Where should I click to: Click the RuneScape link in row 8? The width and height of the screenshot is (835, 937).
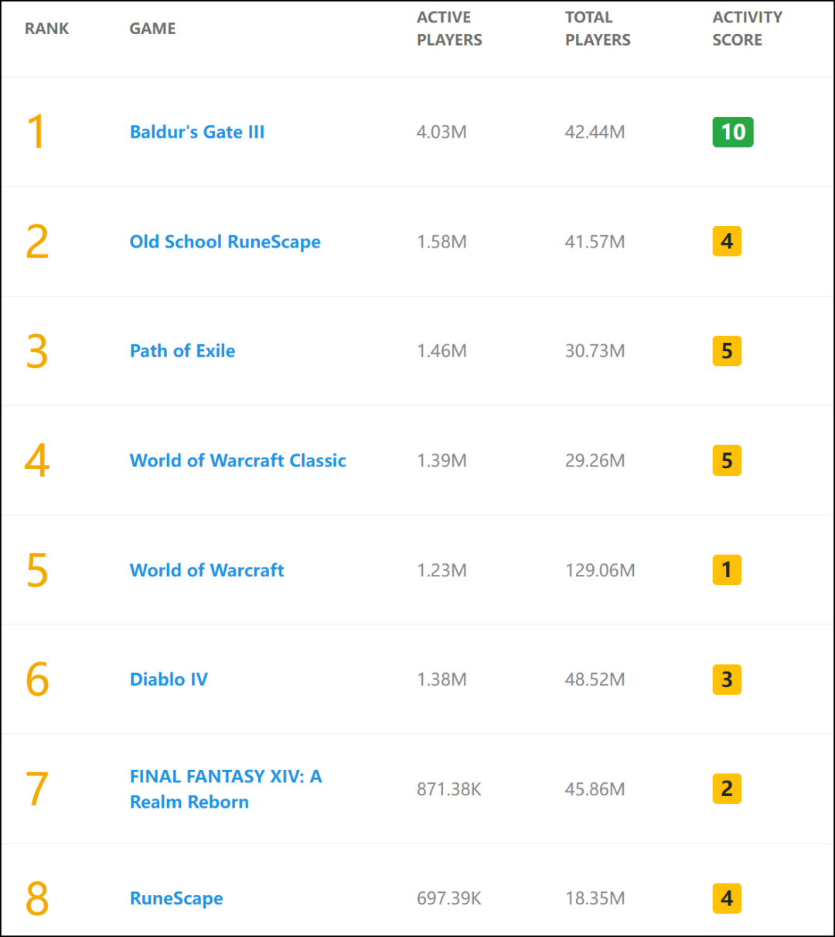(x=176, y=899)
